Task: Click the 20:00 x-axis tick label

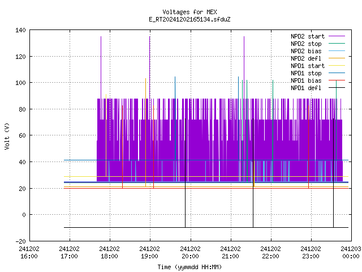Action: point(190,256)
